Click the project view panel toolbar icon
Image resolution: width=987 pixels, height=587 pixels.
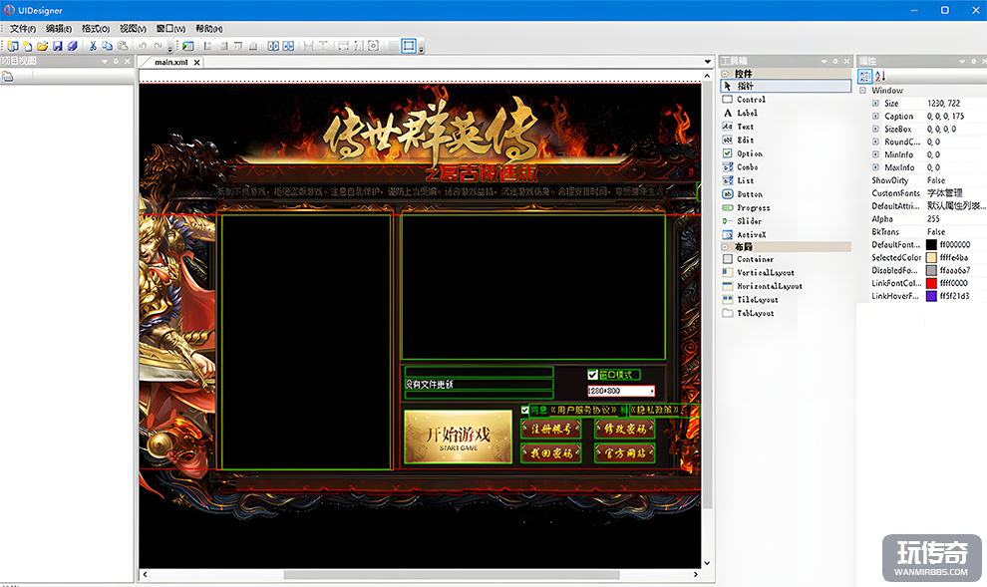[x=8, y=77]
